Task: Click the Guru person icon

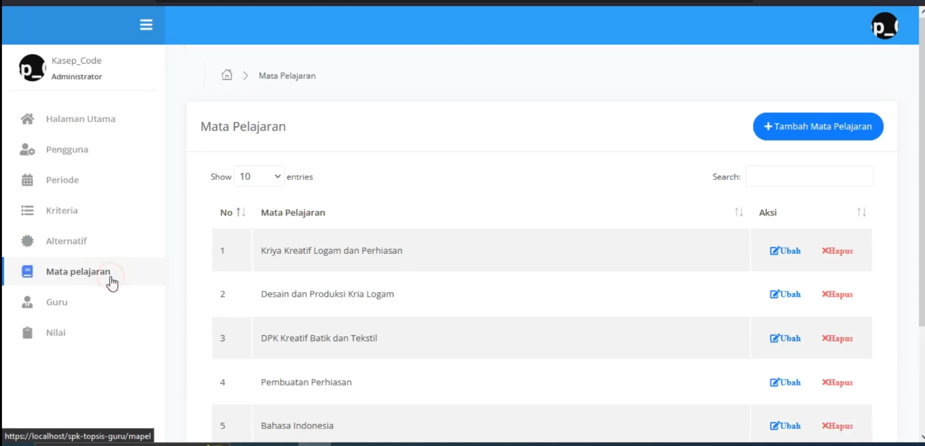Action: coord(27,302)
